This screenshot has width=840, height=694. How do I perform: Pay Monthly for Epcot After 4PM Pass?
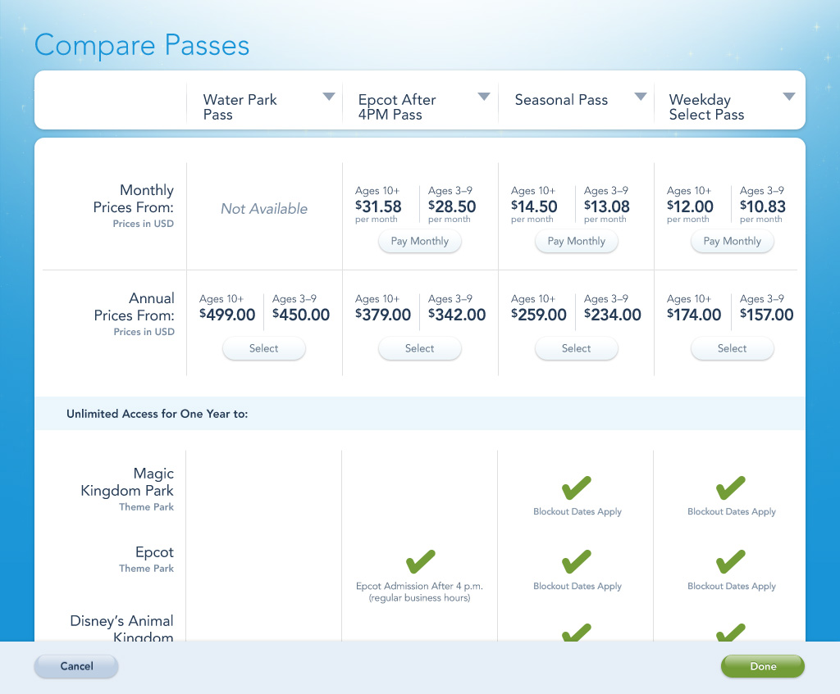[x=420, y=242]
